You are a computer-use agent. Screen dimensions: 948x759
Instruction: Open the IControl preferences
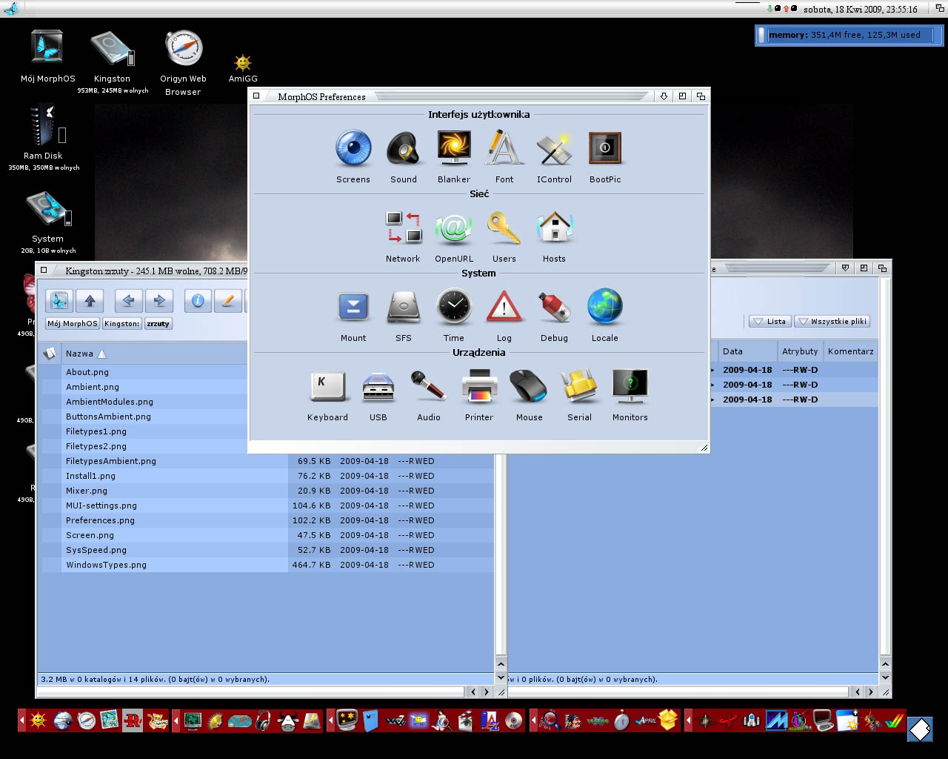pyautogui.click(x=555, y=149)
